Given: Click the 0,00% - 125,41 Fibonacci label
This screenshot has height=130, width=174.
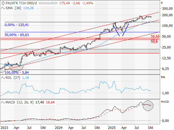Looking at the screenshot, I should pyautogui.click(x=17, y=25).
